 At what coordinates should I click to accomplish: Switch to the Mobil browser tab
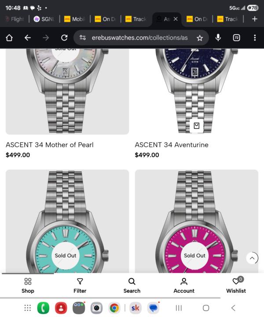click(x=74, y=19)
